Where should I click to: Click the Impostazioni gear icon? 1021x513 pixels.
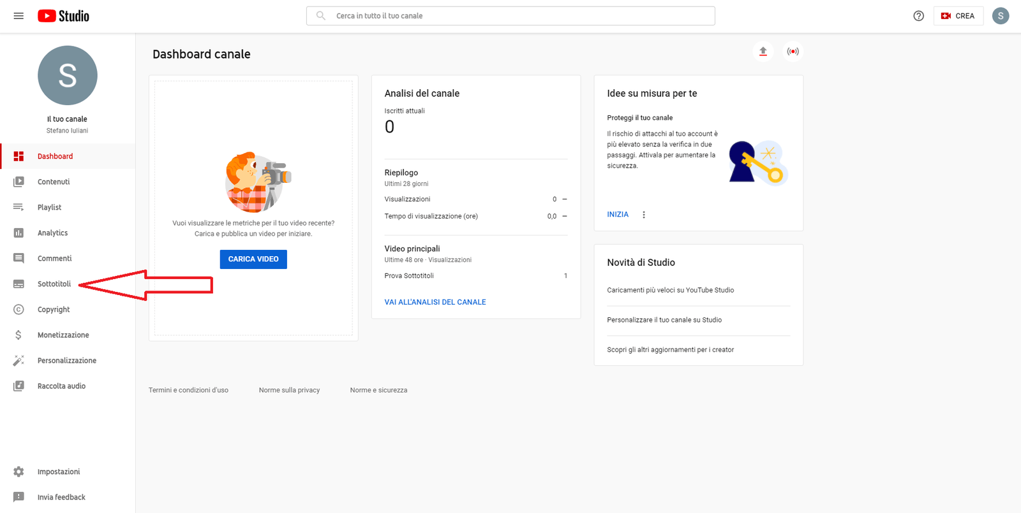pos(19,472)
